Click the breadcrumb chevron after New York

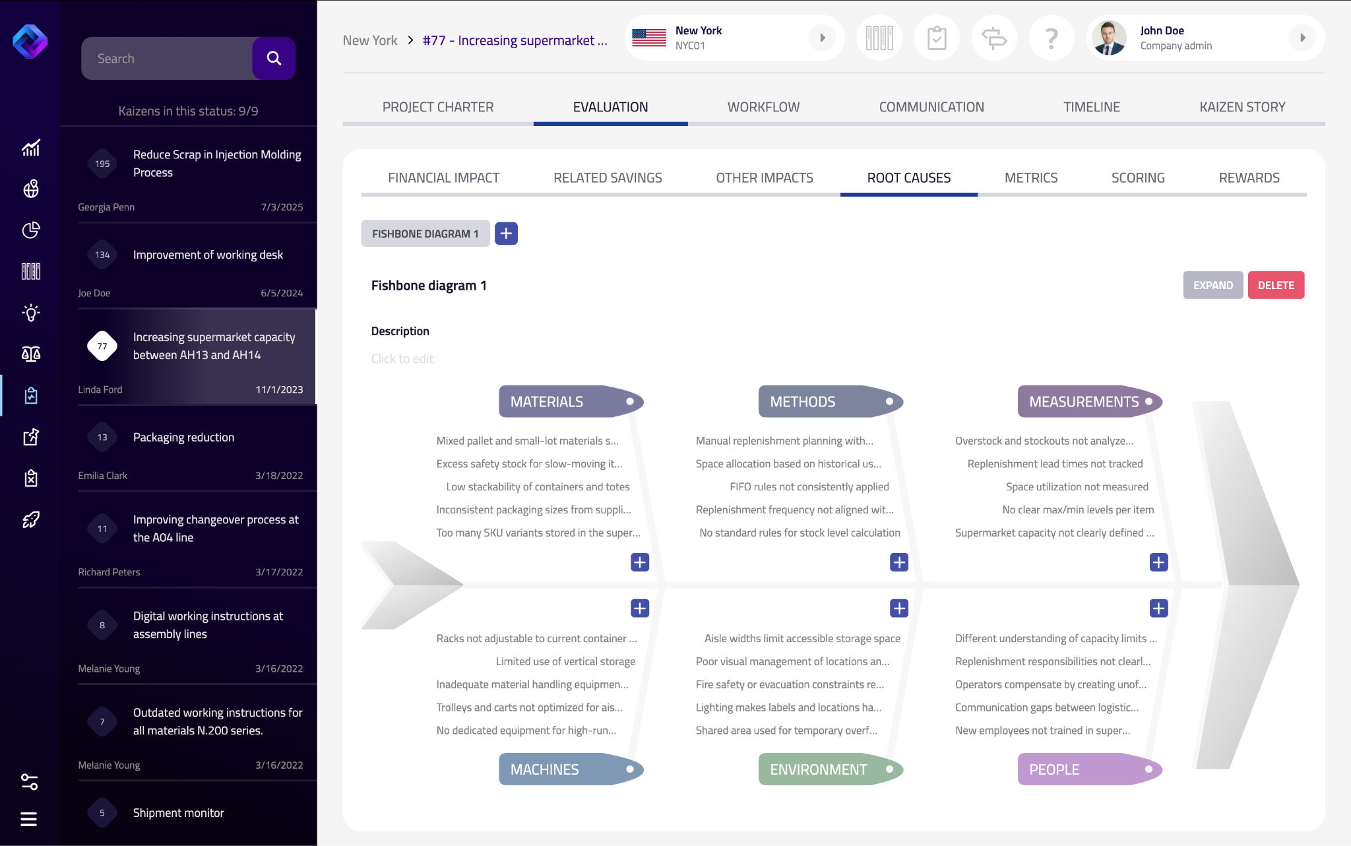coord(410,40)
